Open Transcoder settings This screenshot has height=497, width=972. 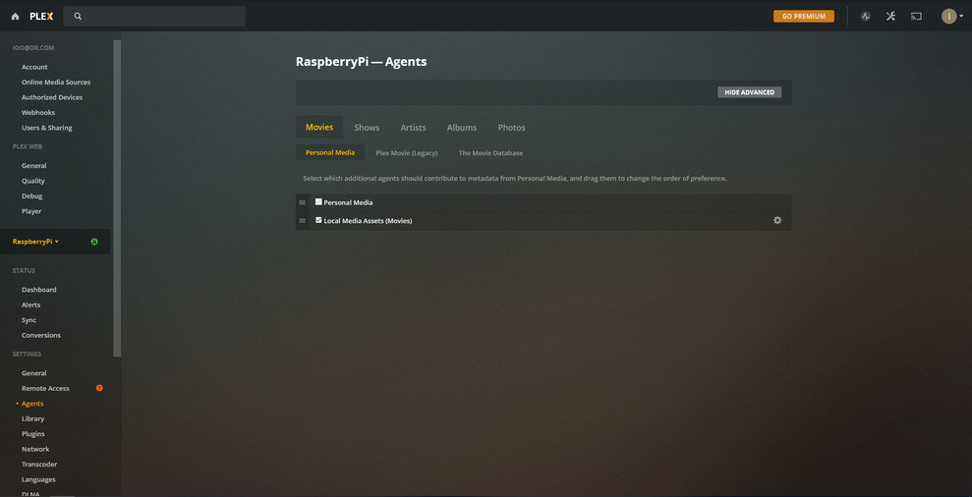coord(39,465)
